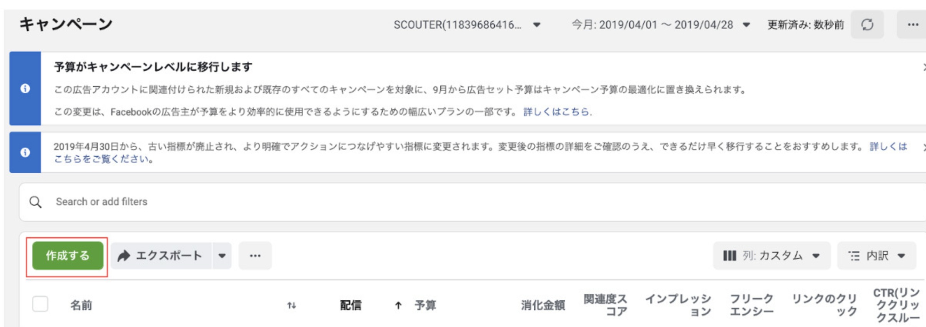Click the name column sort arrows icon
Screen dimensions: 926x327
pyautogui.click(x=292, y=305)
